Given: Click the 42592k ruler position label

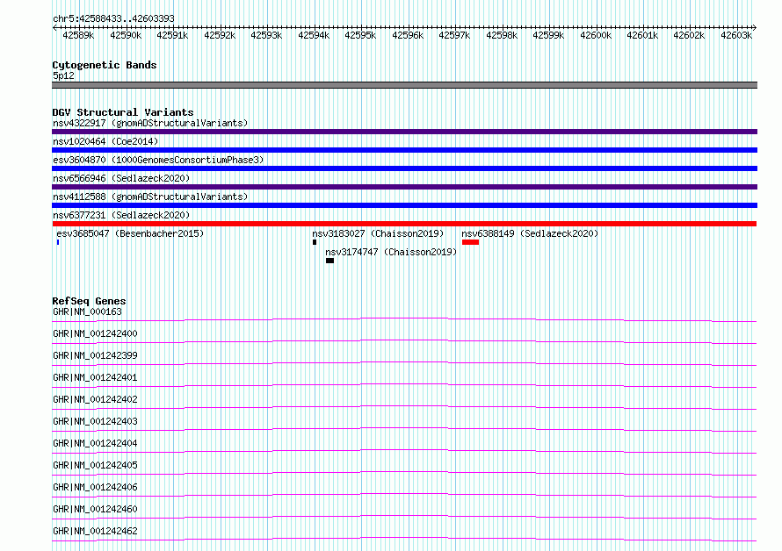Looking at the screenshot, I should pos(220,35).
